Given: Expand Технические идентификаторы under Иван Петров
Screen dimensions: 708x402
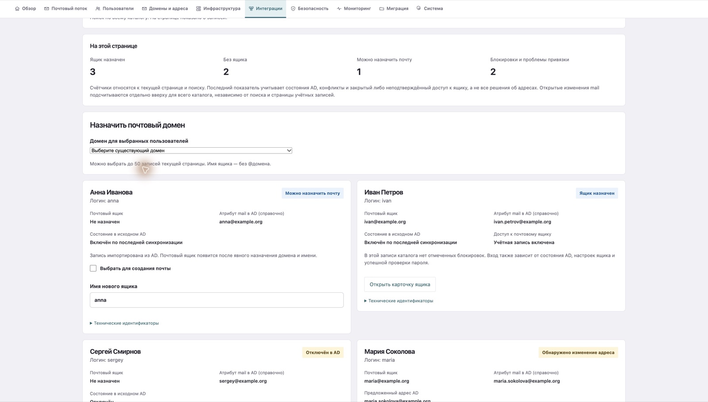Looking at the screenshot, I should tap(399, 301).
